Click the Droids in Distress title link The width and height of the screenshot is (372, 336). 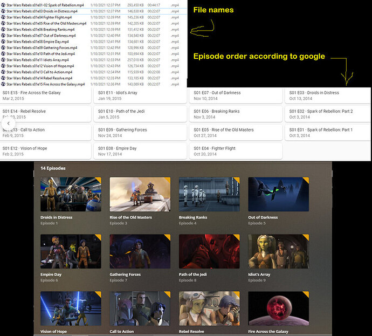56,217
